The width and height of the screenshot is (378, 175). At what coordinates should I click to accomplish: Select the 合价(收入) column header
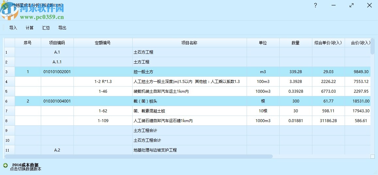(x=358, y=43)
